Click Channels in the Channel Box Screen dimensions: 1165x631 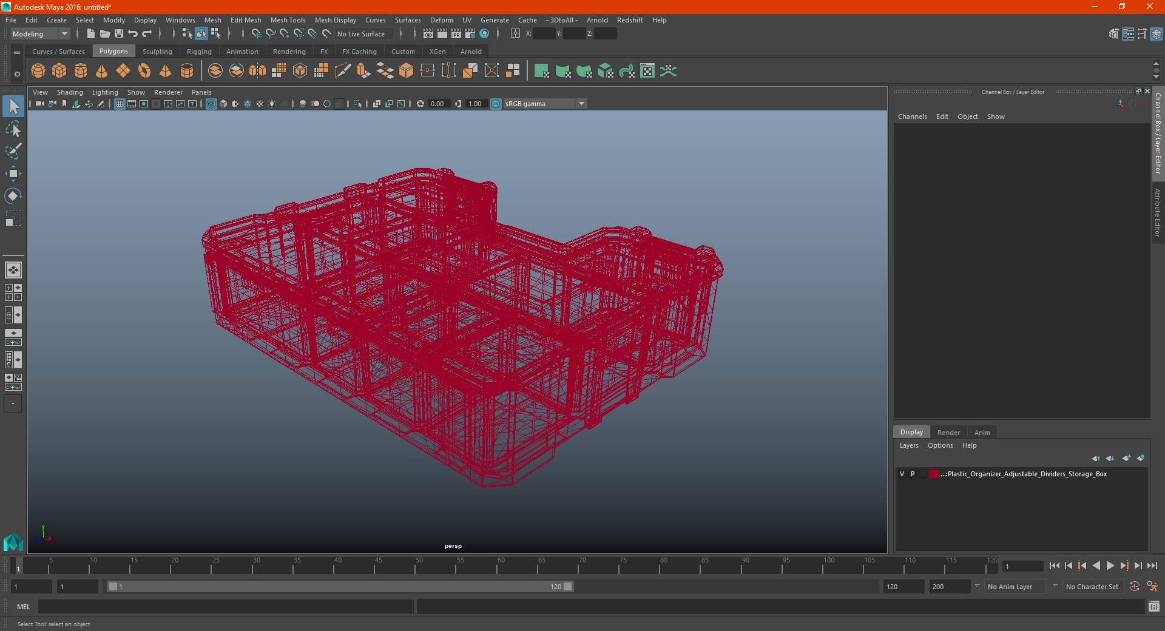pyautogui.click(x=912, y=116)
